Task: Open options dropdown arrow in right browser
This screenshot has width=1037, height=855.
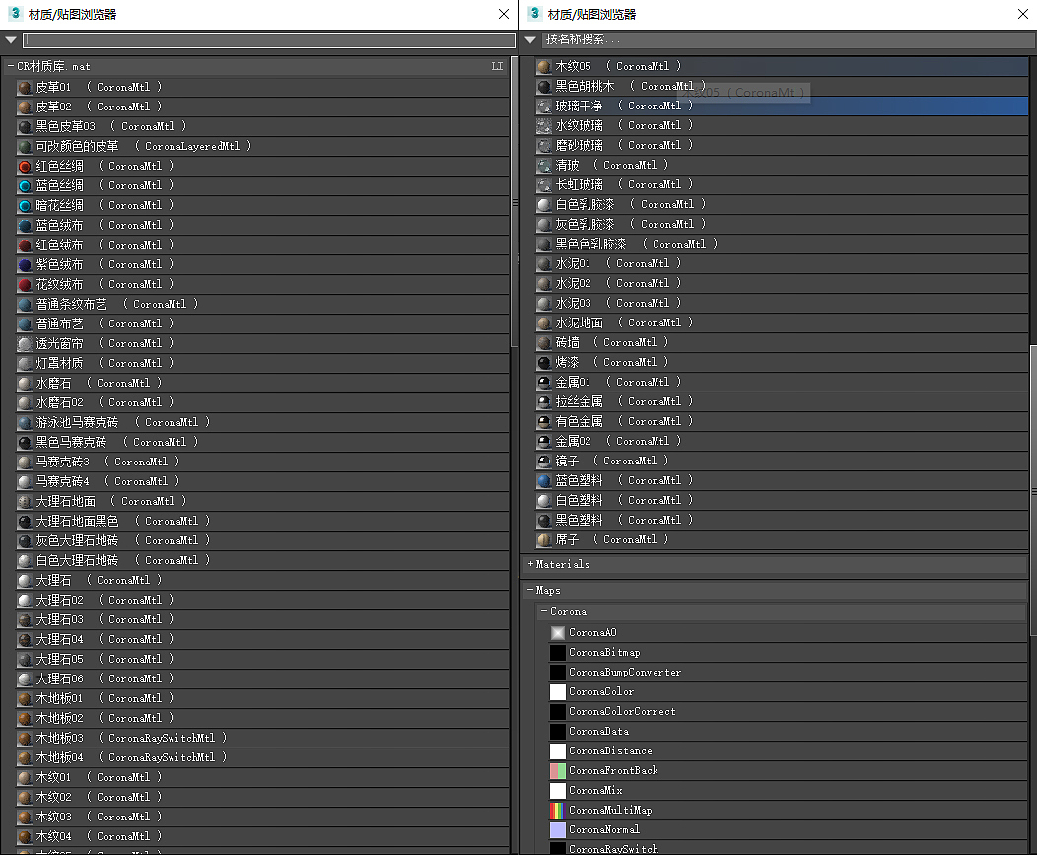Action: pyautogui.click(x=530, y=40)
